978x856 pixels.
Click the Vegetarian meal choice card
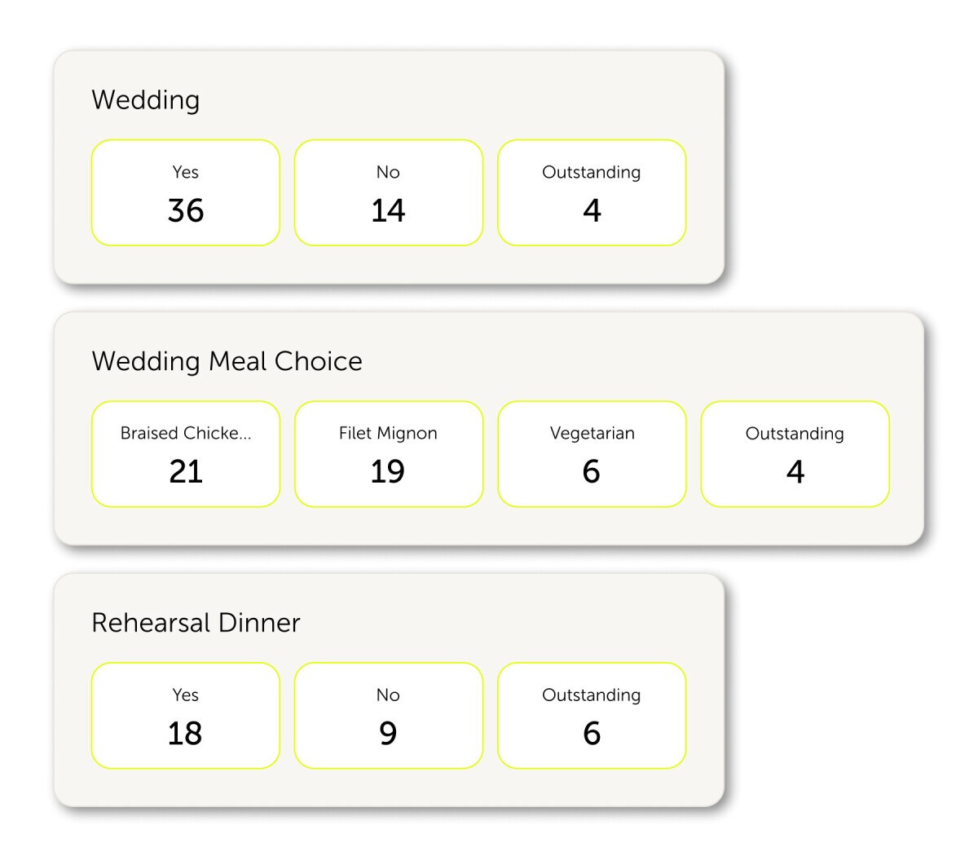pyautogui.click(x=592, y=454)
